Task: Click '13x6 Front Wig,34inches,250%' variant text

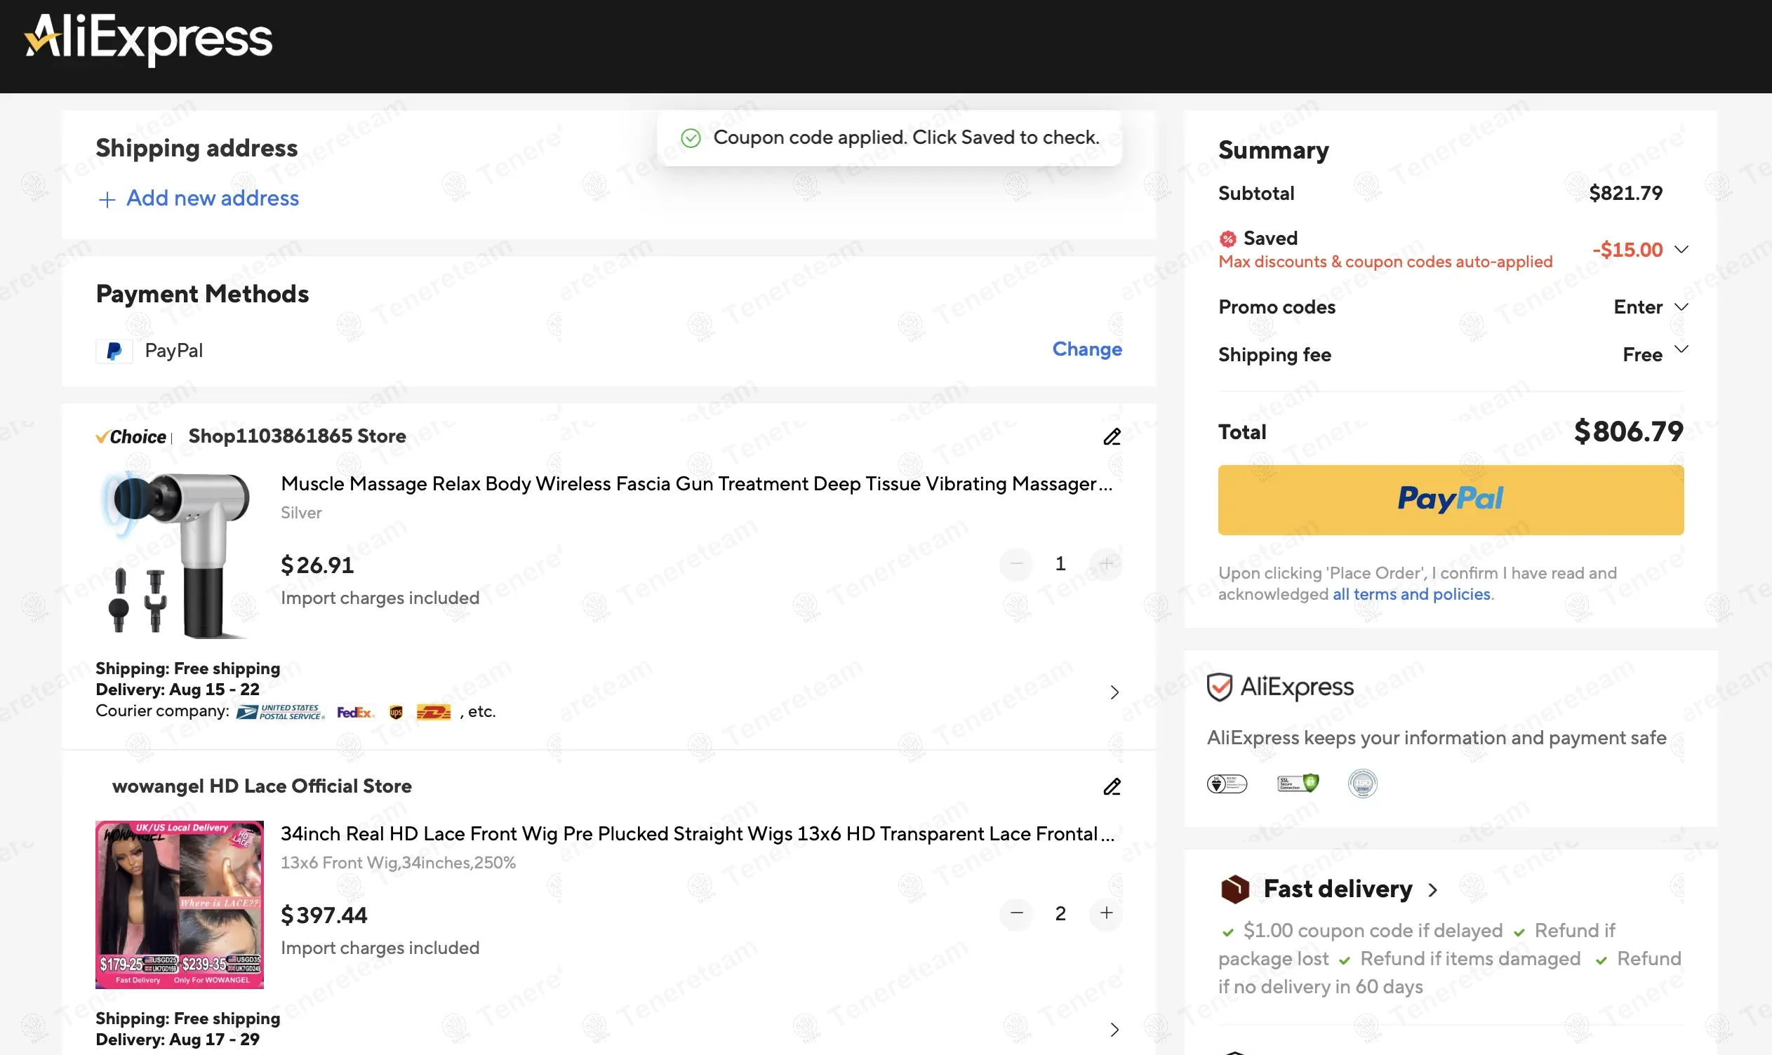Action: click(x=398, y=862)
